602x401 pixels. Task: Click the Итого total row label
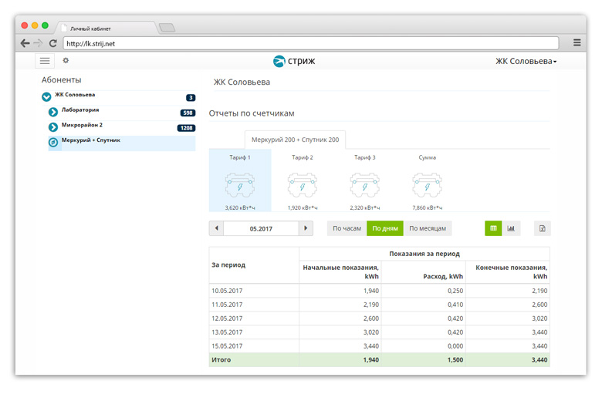[x=222, y=360]
